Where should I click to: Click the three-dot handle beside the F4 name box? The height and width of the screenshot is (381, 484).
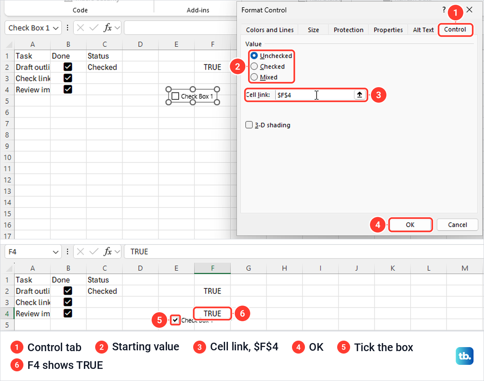click(x=67, y=251)
